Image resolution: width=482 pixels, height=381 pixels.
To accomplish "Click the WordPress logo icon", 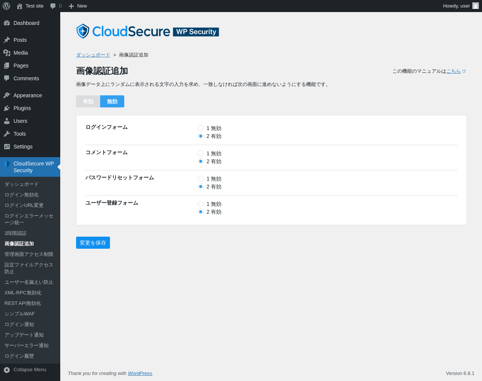I will (x=6, y=6).
